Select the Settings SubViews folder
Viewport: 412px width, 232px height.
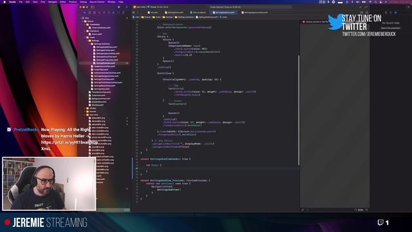100,44
